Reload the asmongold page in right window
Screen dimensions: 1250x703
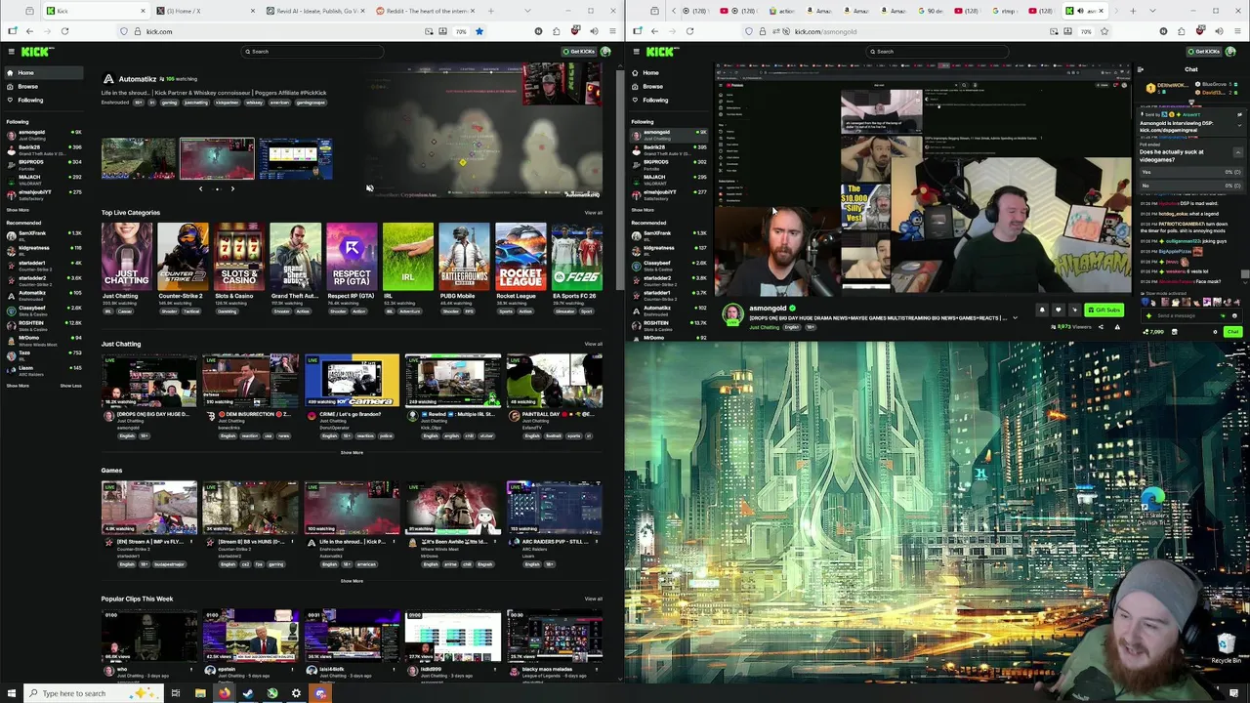point(689,31)
